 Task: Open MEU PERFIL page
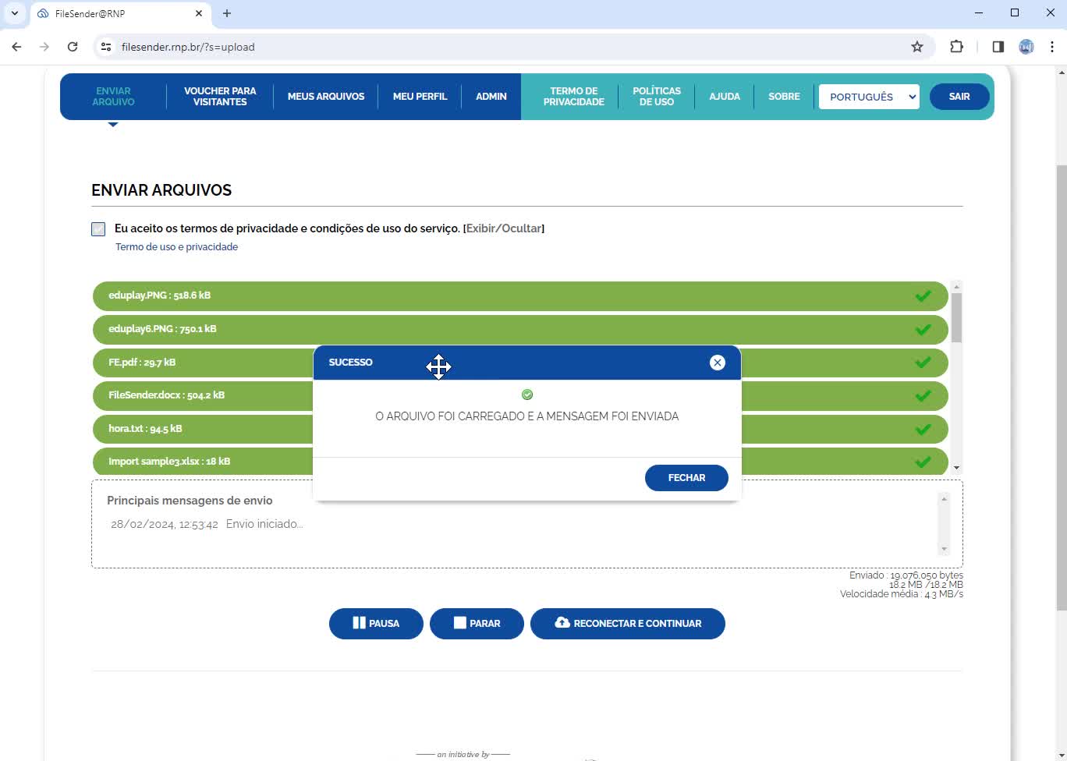point(420,97)
